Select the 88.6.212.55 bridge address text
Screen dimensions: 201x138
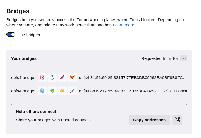[x=119, y=91]
